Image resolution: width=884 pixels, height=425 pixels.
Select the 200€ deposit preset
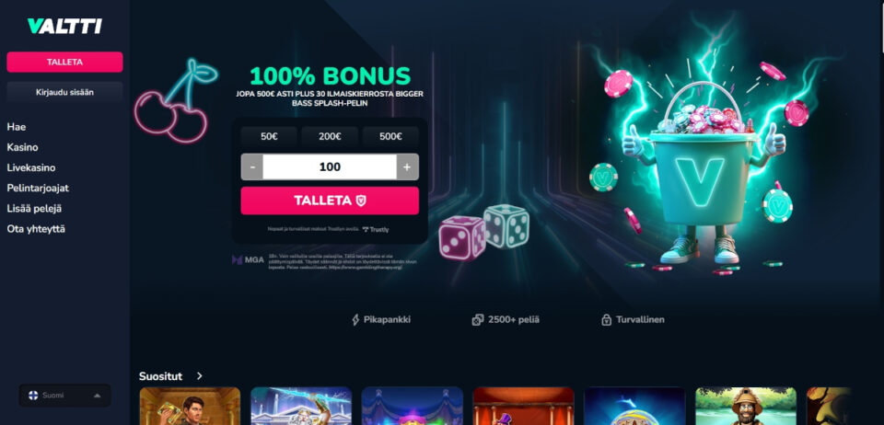330,137
